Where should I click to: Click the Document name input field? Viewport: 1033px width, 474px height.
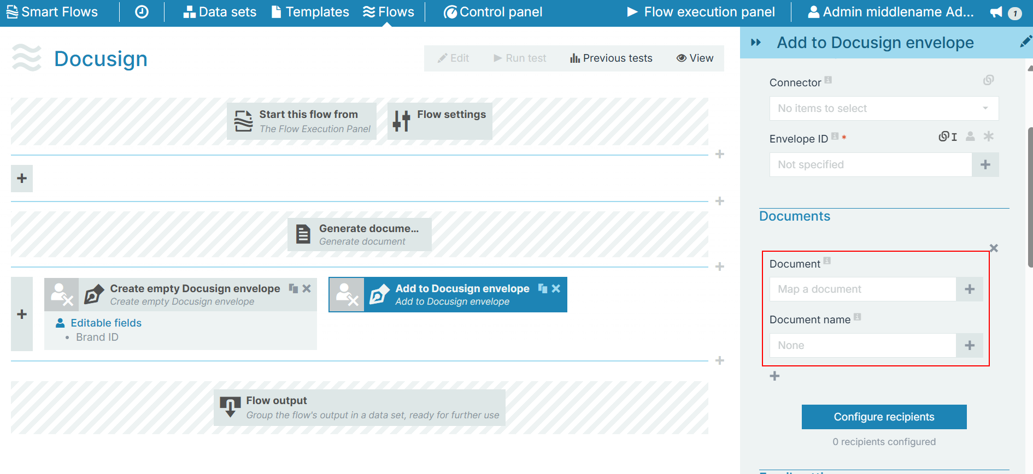[862, 346]
